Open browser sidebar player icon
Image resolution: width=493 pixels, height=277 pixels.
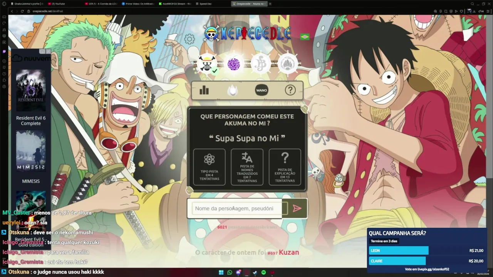tap(4, 61)
